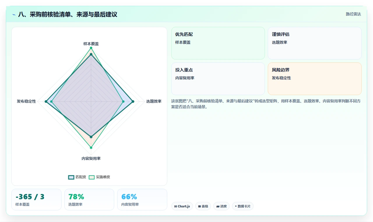Click the icon in the 进度 chip
Image resolution: width=373 pixels, height=222 pixels.
[x=218, y=206]
